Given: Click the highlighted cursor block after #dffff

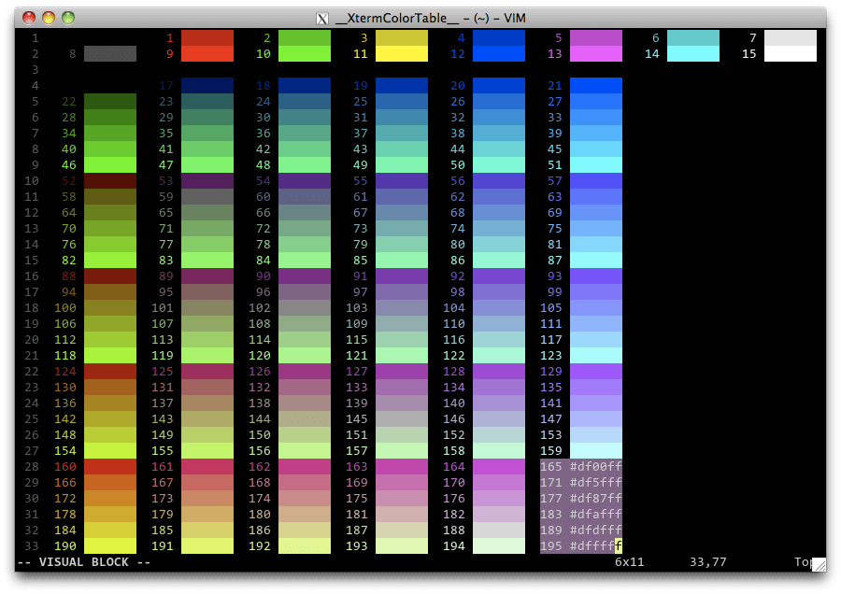Looking at the screenshot, I should pyautogui.click(x=619, y=546).
